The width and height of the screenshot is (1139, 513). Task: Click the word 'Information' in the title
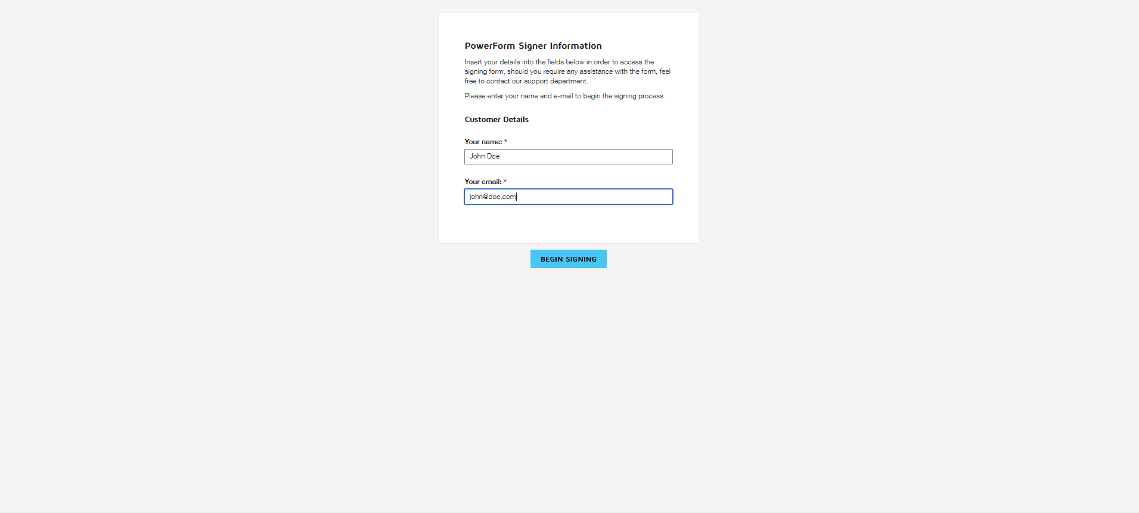(x=575, y=46)
